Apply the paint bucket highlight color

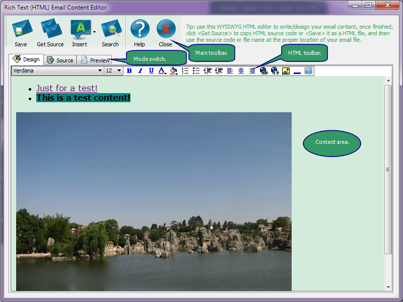pyautogui.click(x=174, y=71)
